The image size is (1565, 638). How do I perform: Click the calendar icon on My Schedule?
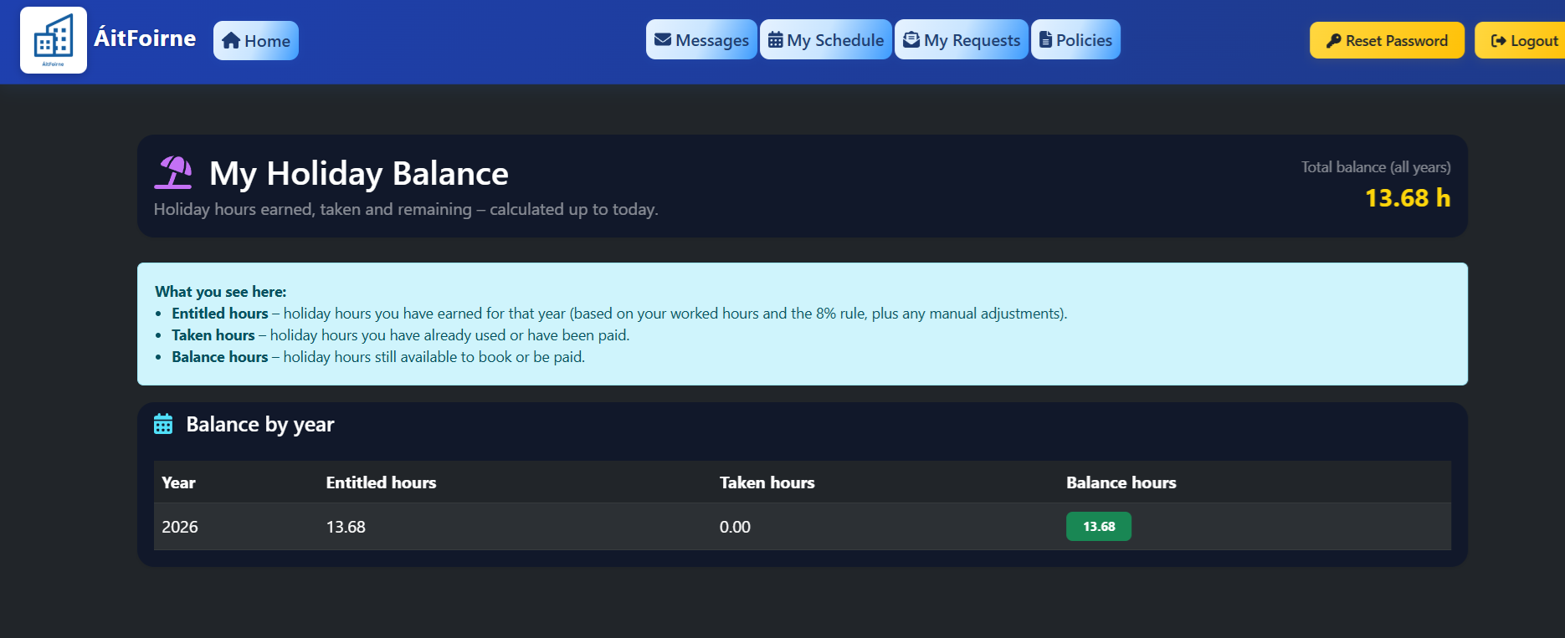pyautogui.click(x=776, y=40)
